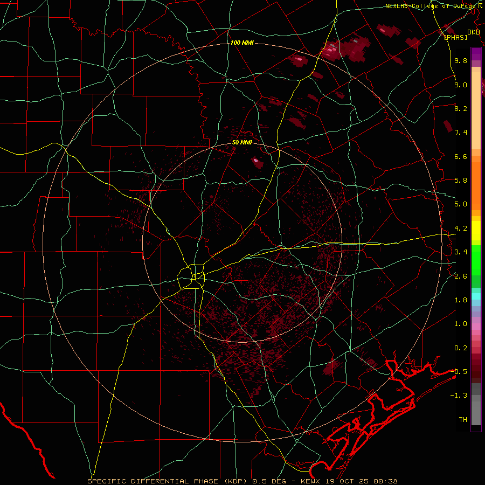The image size is (485, 485).
Task: Click the "TH" threshold legend label
Action: [x=463, y=420]
